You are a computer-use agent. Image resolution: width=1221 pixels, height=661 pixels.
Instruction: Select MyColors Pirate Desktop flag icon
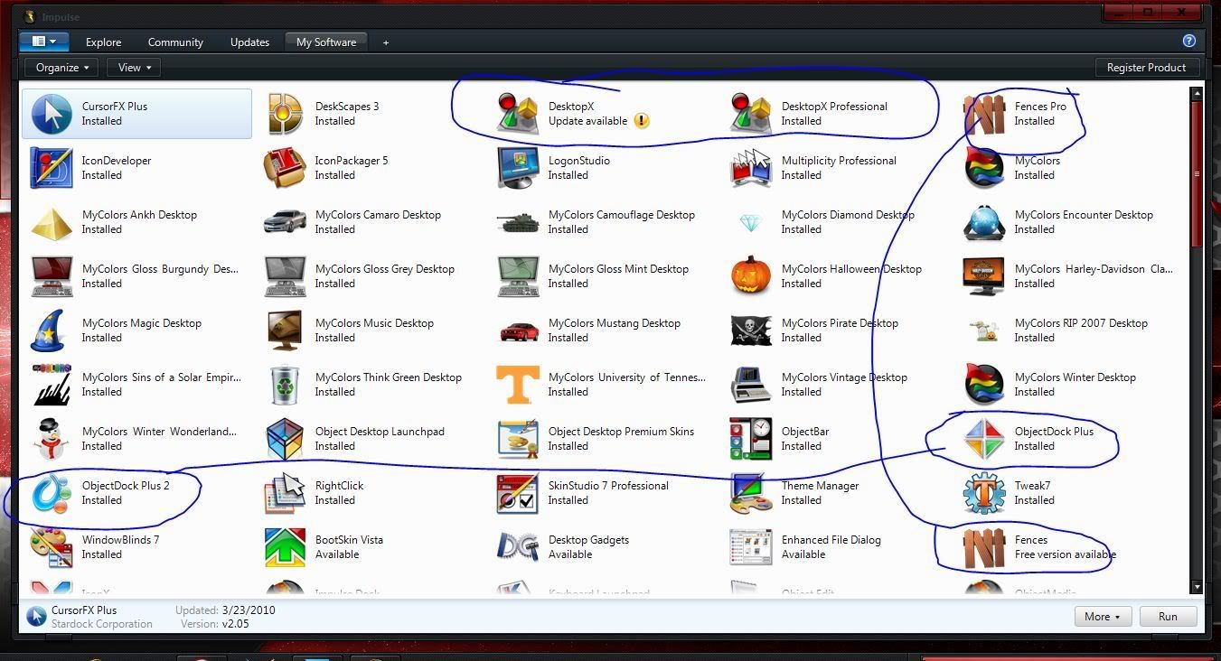pyautogui.click(x=751, y=330)
